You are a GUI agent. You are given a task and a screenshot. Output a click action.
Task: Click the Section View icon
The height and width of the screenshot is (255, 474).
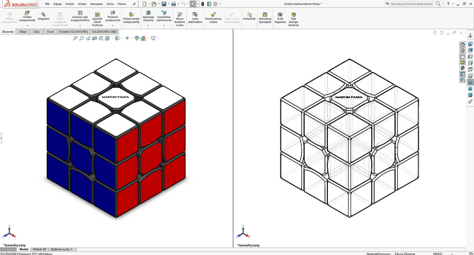point(94,38)
